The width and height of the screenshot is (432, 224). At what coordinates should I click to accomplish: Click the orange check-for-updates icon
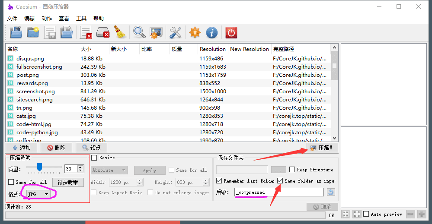(195, 32)
